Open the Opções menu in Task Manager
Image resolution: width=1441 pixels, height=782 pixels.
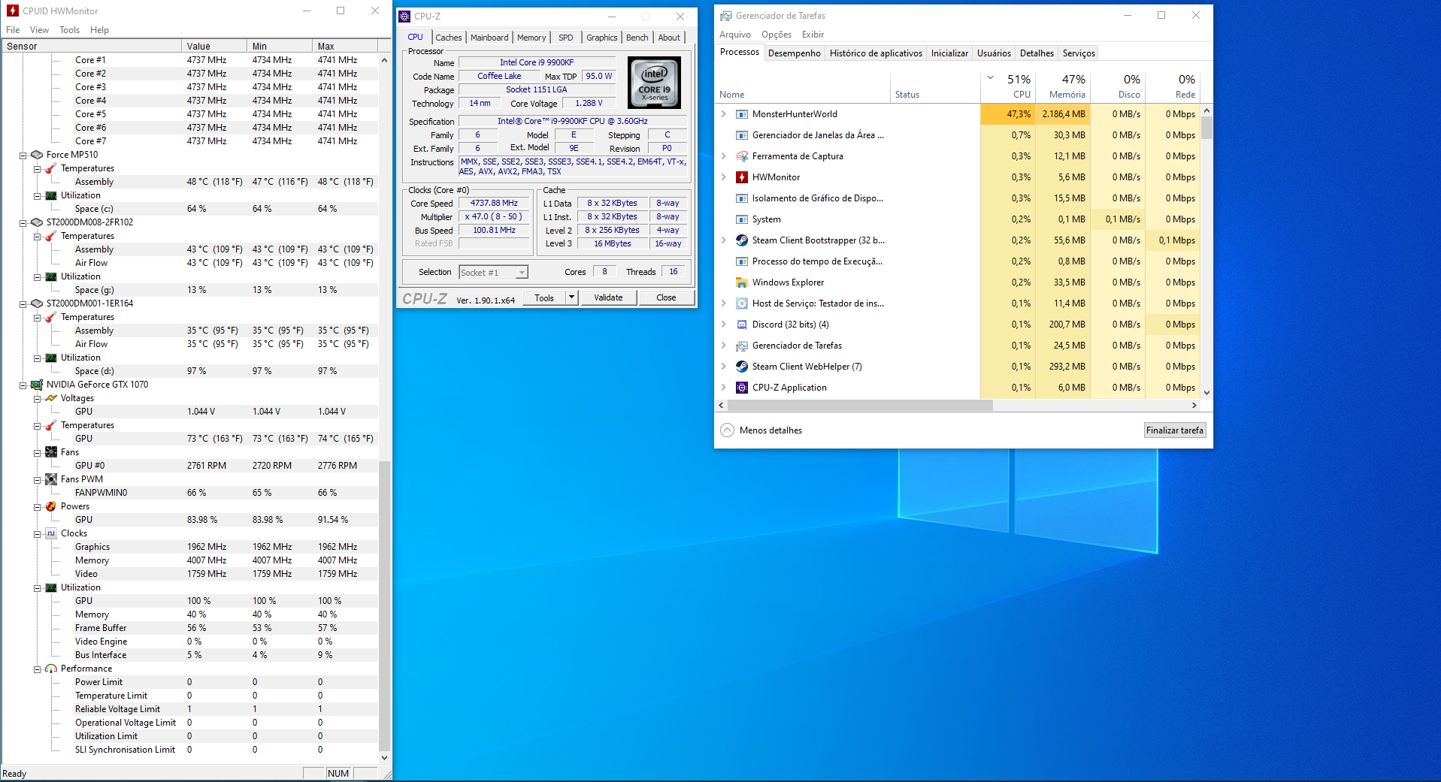(776, 35)
